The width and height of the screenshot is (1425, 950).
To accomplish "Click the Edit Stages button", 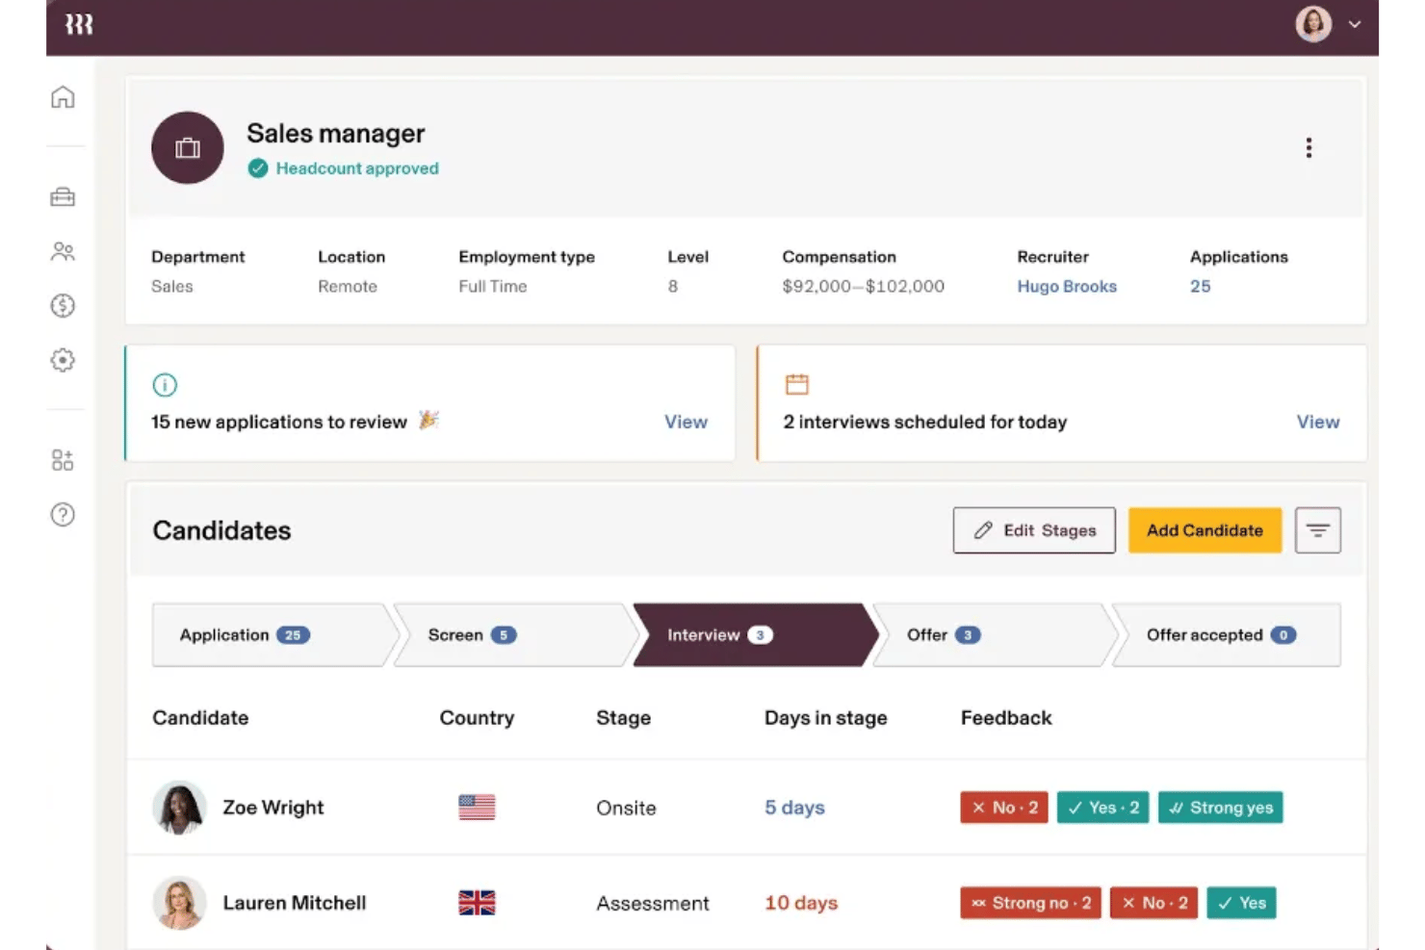I will pos(1034,530).
